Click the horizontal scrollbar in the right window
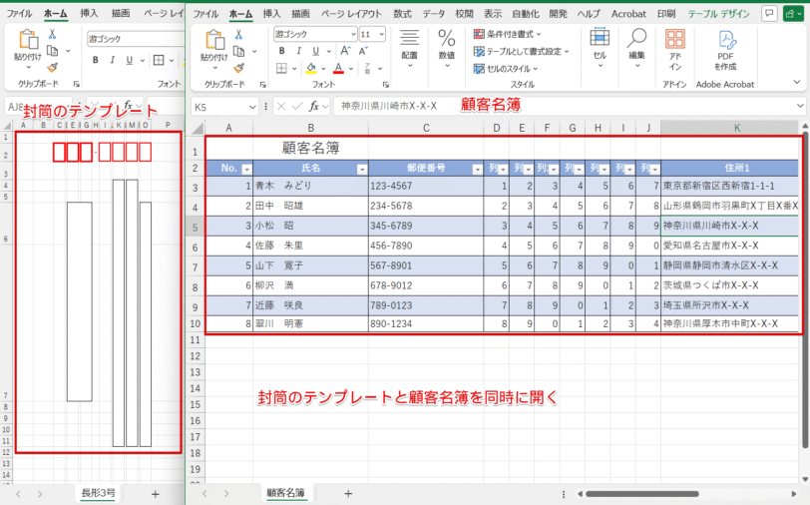This screenshot has height=505, width=810. coord(641,494)
